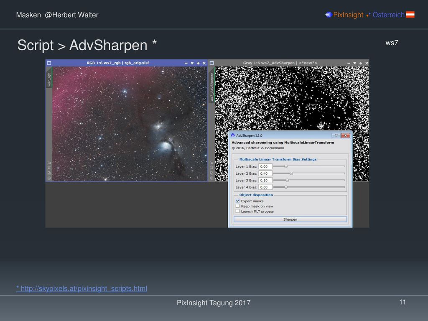Click the diagonal arrow icon in the ws7_AdvSharpen window strip

(211, 163)
